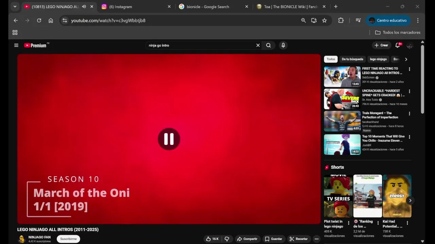
Task: Open Todos los marcadores folder
Action: point(398,33)
